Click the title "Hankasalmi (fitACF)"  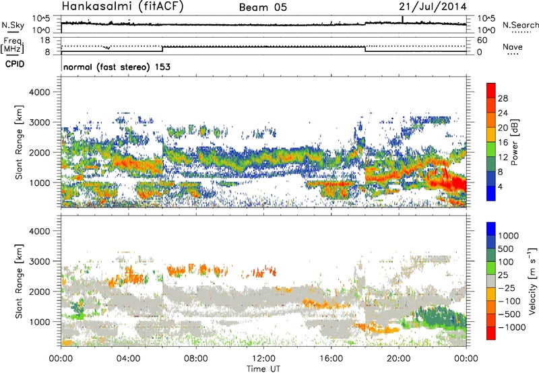123,7
